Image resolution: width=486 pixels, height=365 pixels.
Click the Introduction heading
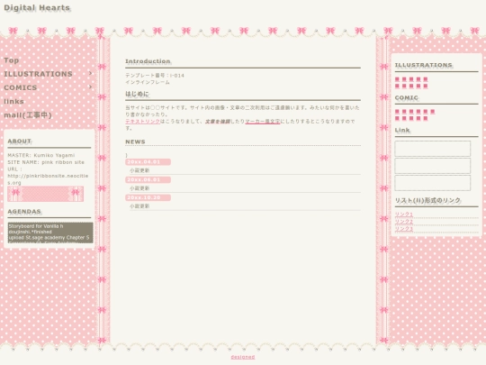148,61
